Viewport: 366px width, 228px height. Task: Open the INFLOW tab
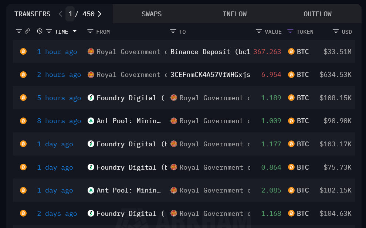coord(235,14)
